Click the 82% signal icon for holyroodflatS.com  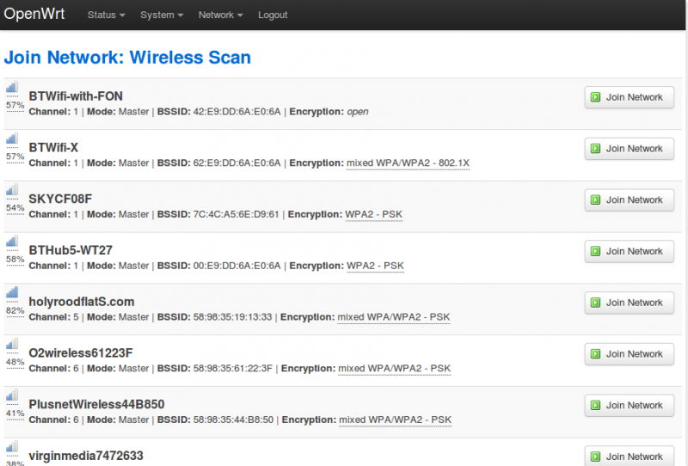pyautogui.click(x=12, y=293)
